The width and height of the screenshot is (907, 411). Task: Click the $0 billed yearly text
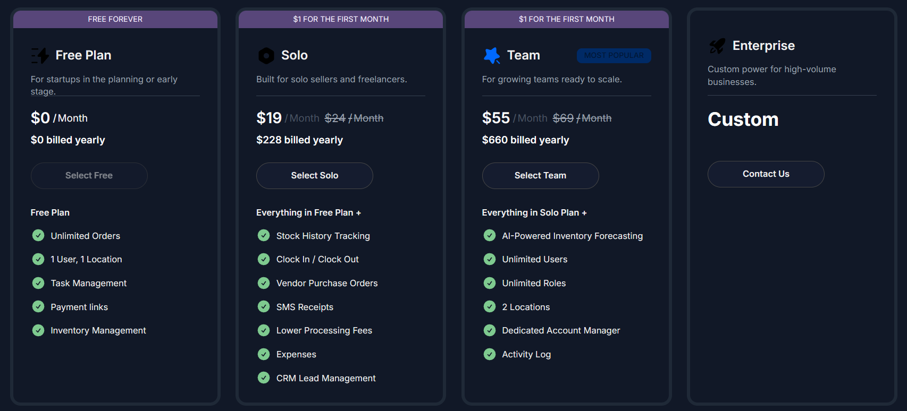pyautogui.click(x=68, y=140)
